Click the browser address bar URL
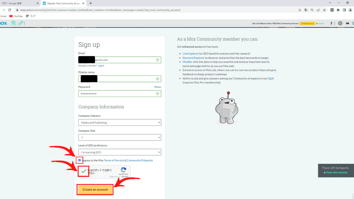This screenshot has height=199, width=354. click(x=100, y=10)
